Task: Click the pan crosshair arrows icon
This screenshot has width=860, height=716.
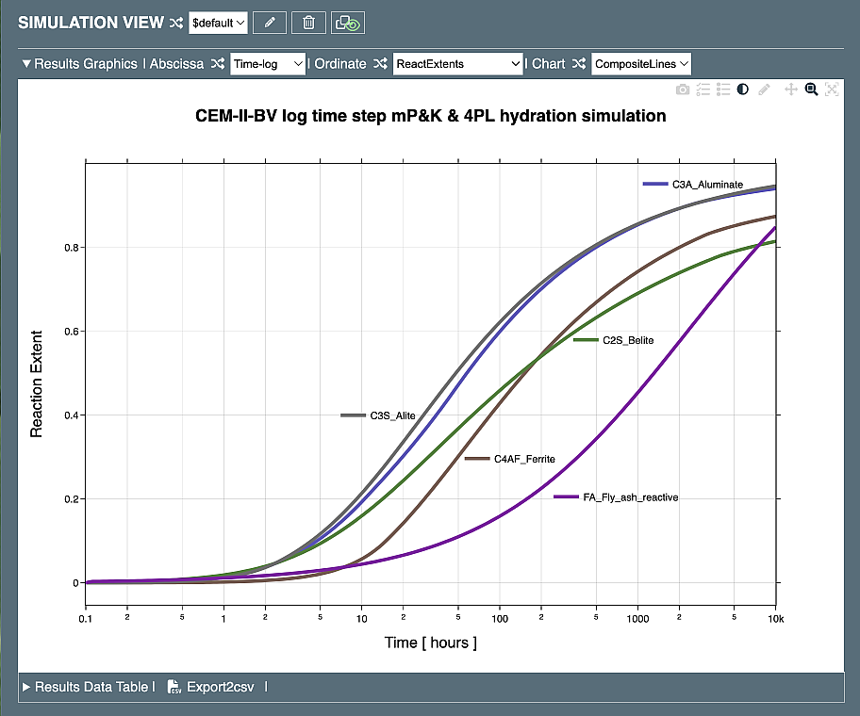Action: [x=791, y=89]
